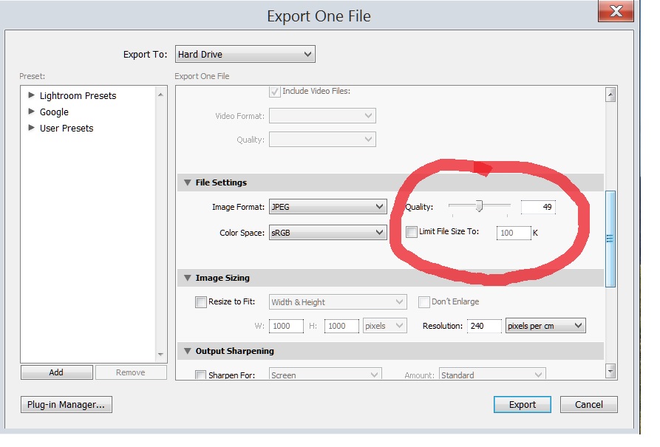The height and width of the screenshot is (447, 660).
Task: Click the Quality value input field
Action: pos(538,207)
